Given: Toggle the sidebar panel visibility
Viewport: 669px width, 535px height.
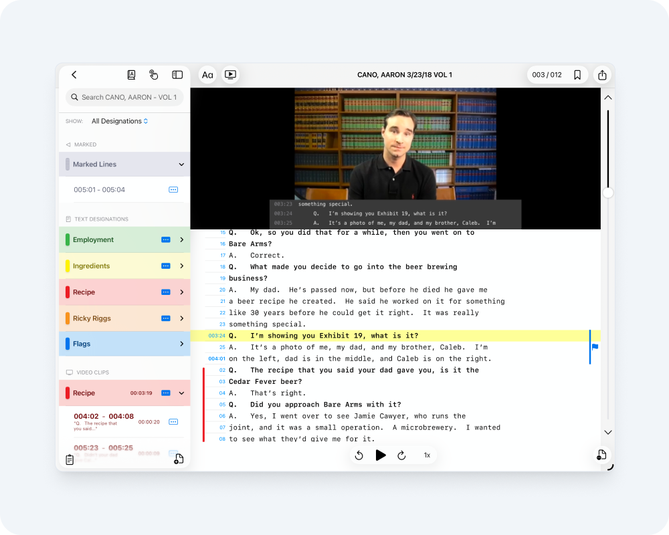Looking at the screenshot, I should 177,75.
